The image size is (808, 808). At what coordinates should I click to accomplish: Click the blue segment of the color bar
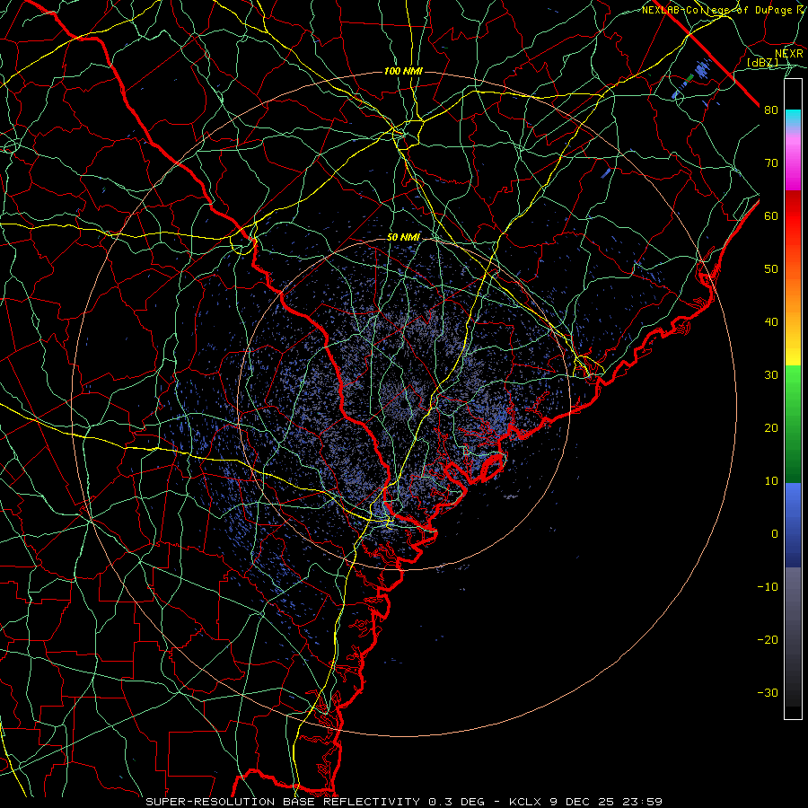click(793, 525)
